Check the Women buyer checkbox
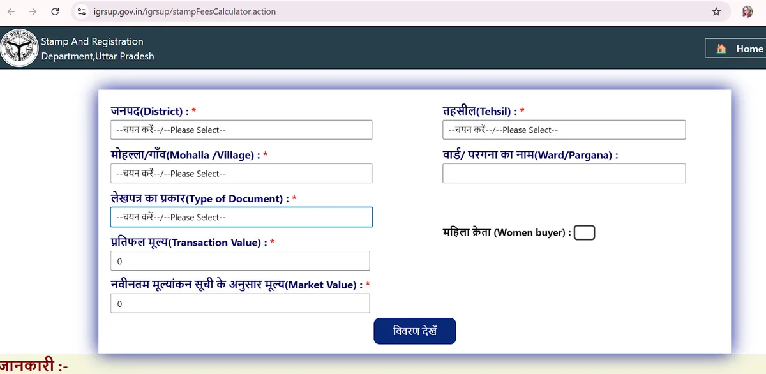Image resolution: width=766 pixels, height=374 pixels. [x=584, y=232]
